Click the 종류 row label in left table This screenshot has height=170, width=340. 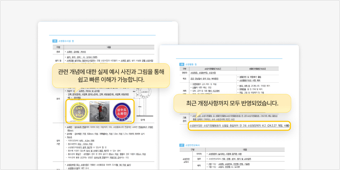coord(57,52)
